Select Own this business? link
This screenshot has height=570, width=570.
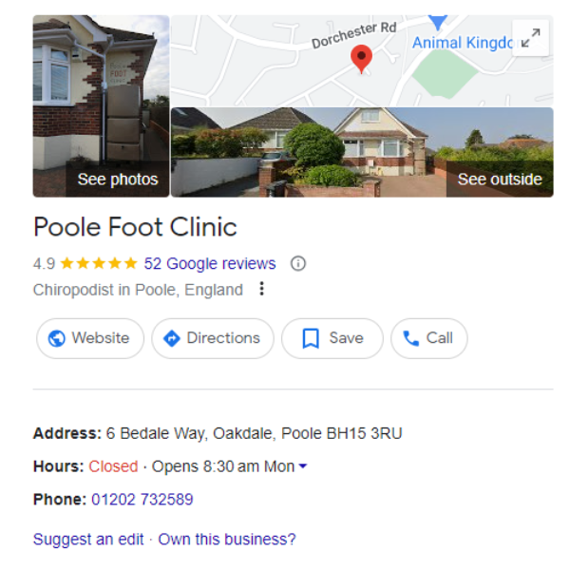[227, 540]
